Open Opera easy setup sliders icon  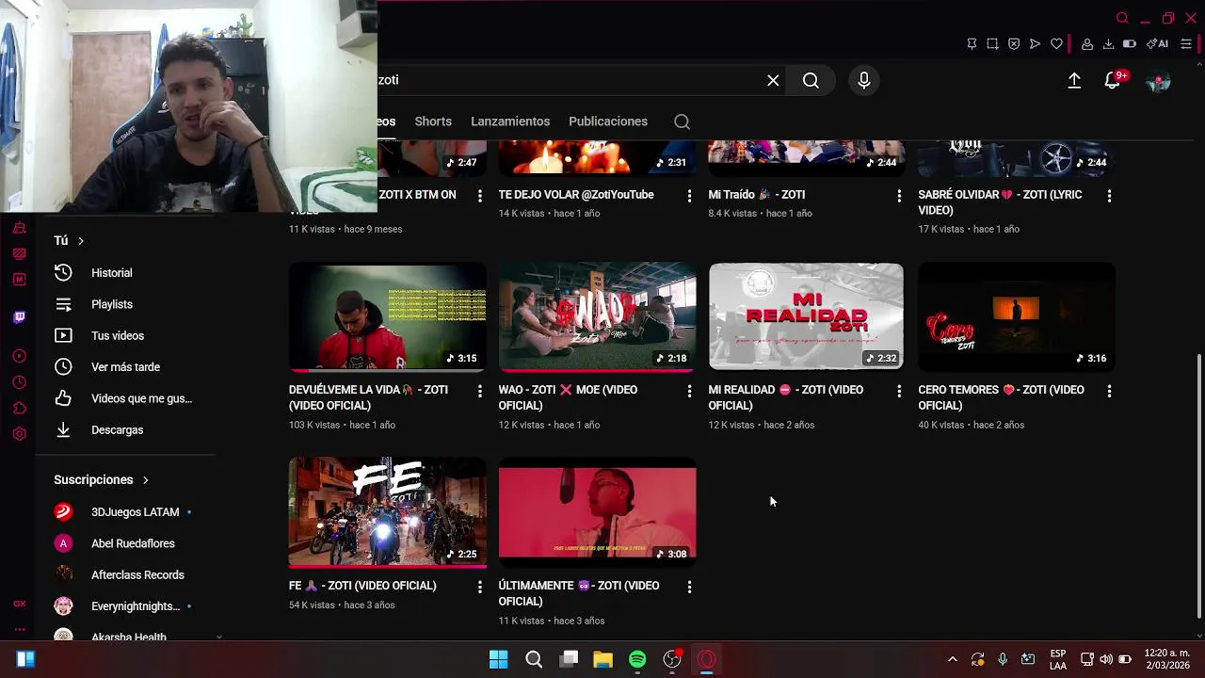(1186, 44)
